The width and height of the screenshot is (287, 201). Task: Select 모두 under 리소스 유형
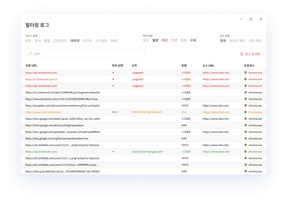click(28, 40)
